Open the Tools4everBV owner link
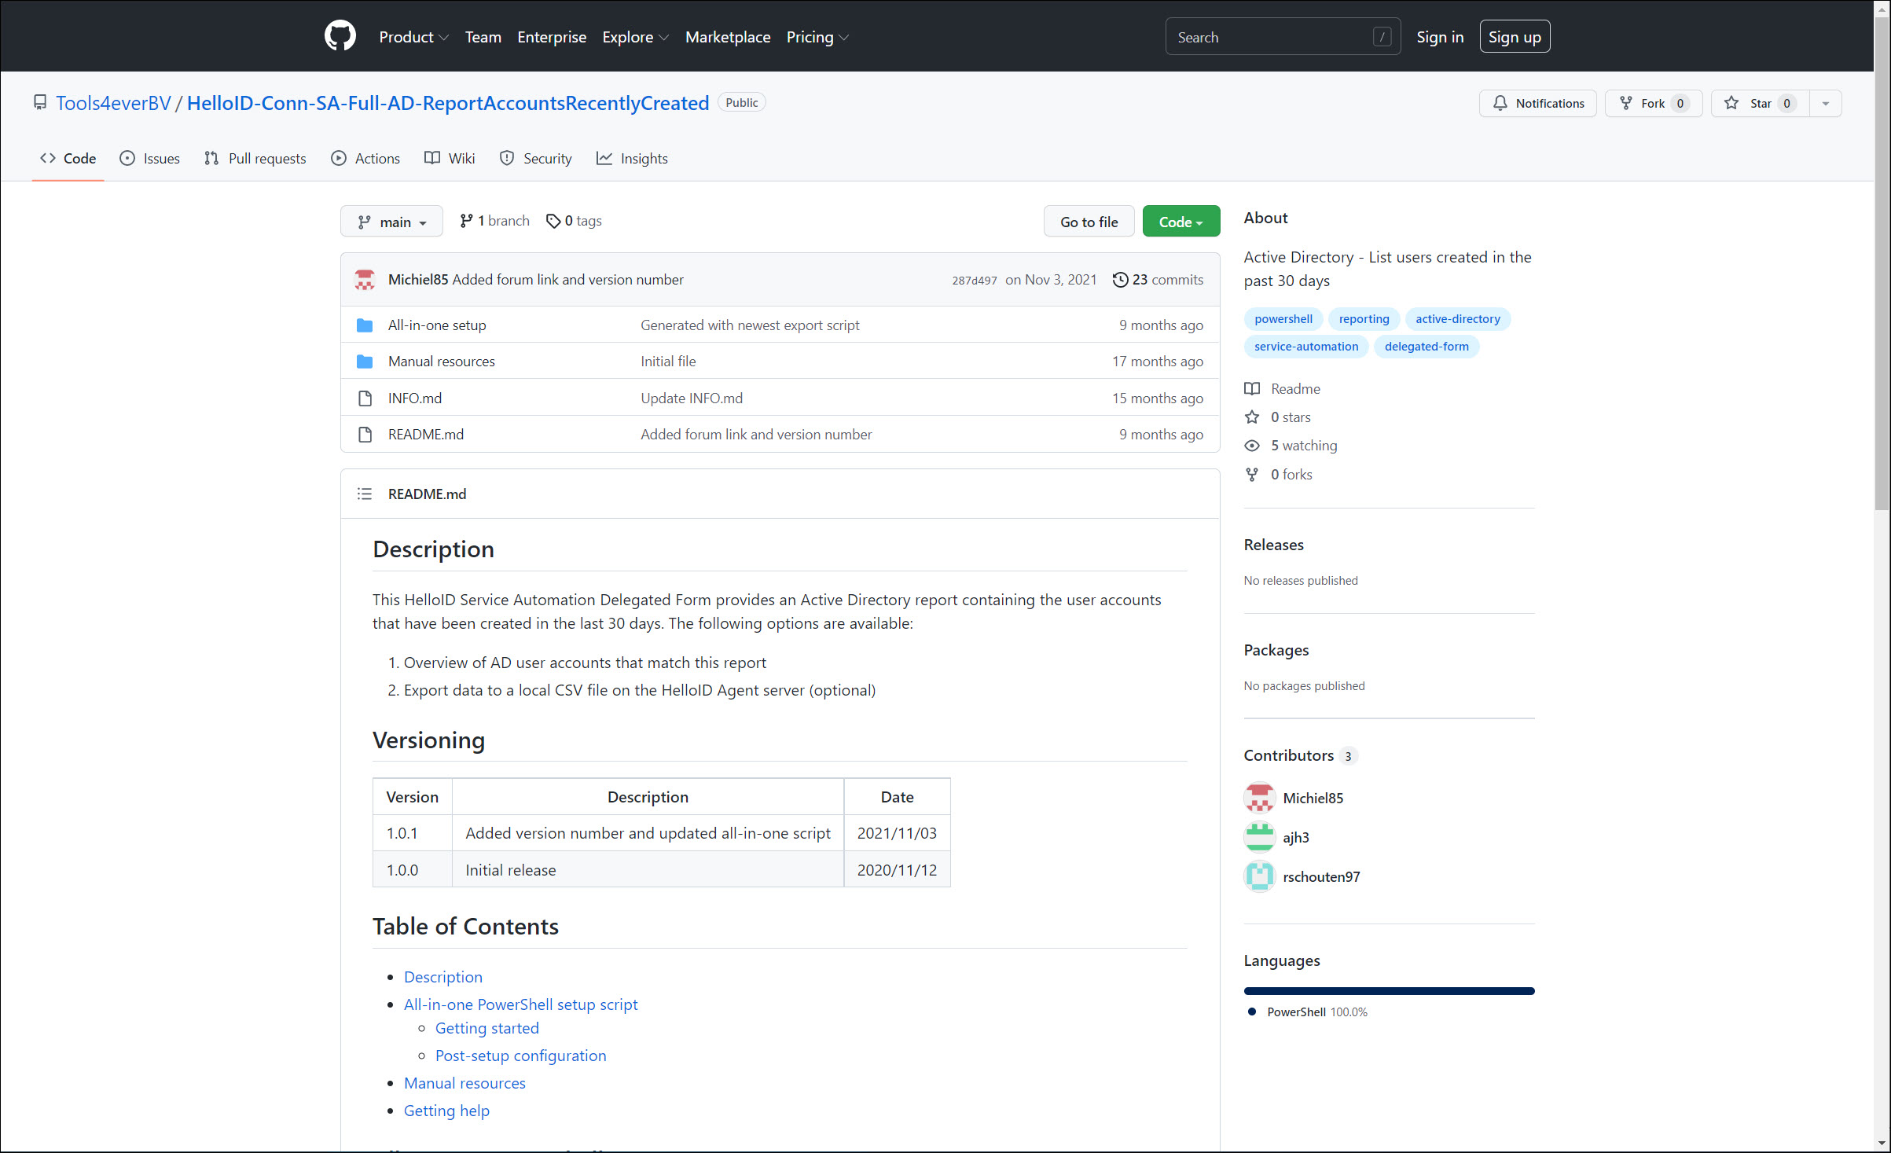The width and height of the screenshot is (1891, 1153). click(x=113, y=103)
